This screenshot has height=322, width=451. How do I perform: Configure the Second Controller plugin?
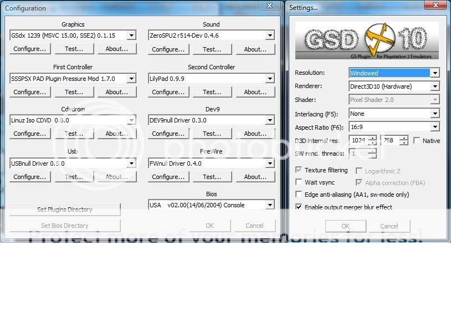pyautogui.click(x=168, y=92)
